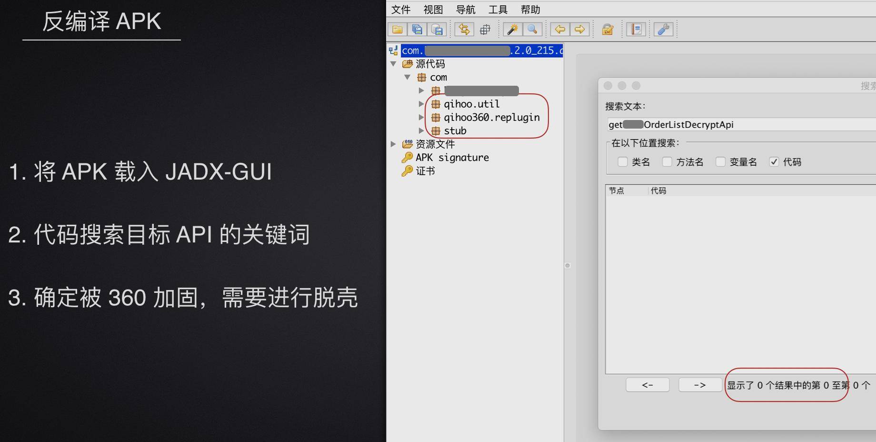Screen dimensions: 876x442
Task: Collapse the 源代码 tree node
Action: coord(393,64)
